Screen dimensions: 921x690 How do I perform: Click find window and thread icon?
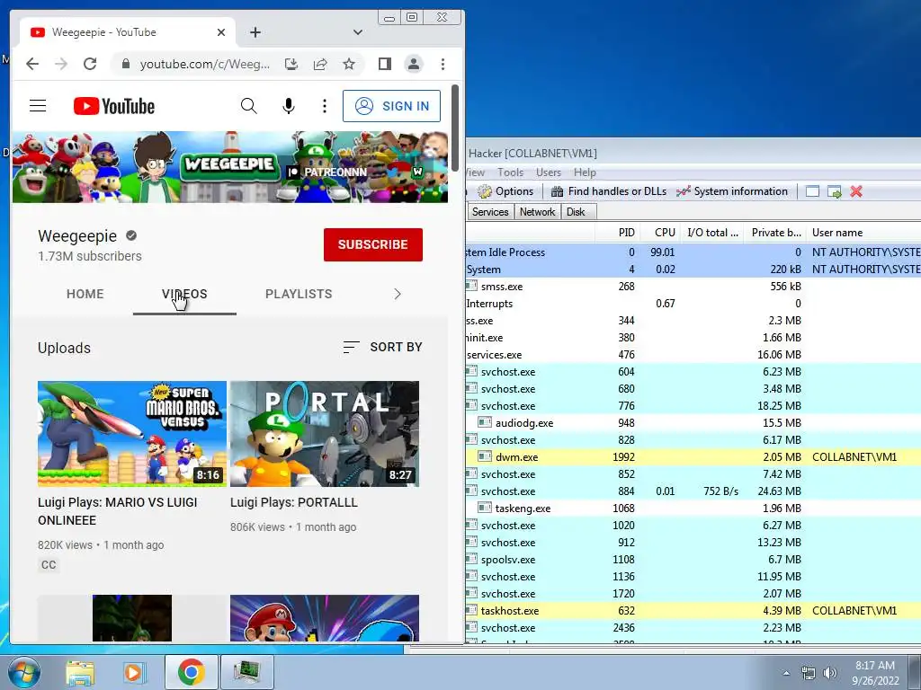pyautogui.click(x=834, y=191)
